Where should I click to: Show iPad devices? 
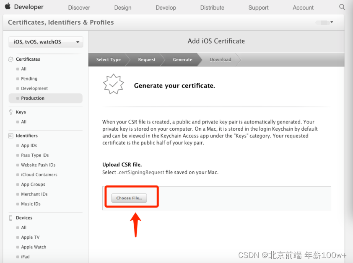(25, 257)
